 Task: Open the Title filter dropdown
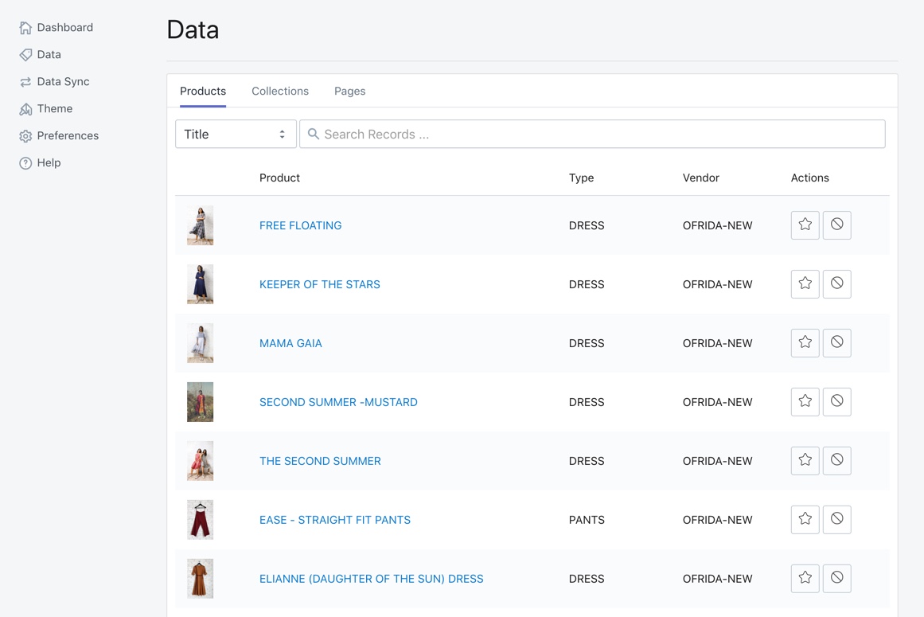(236, 135)
